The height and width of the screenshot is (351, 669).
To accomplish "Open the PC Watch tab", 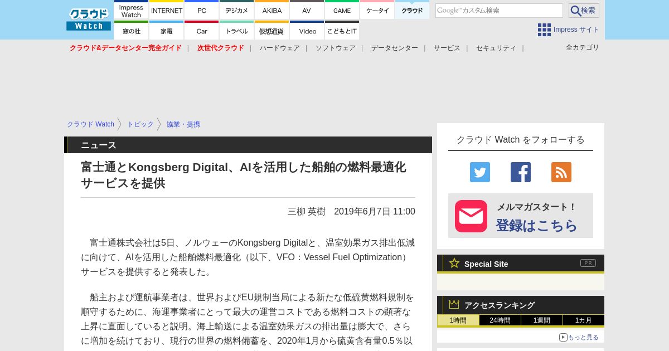I will tap(202, 10).
